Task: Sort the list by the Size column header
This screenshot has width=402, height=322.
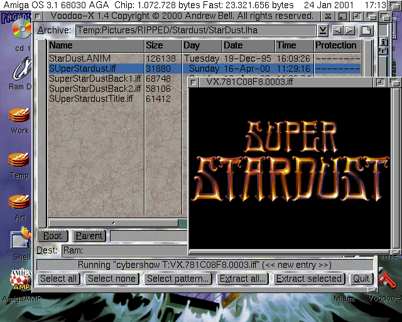Action: click(x=163, y=45)
